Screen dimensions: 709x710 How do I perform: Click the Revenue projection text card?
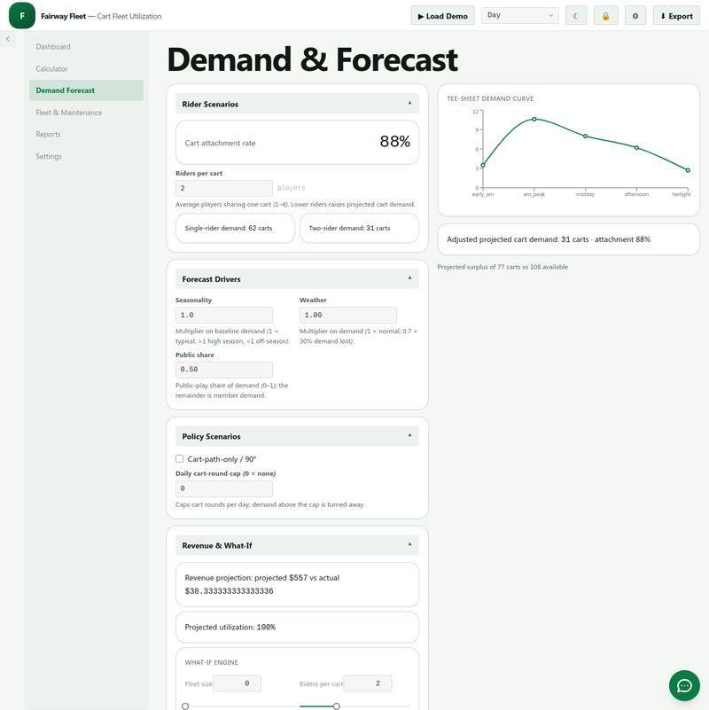[x=297, y=584]
